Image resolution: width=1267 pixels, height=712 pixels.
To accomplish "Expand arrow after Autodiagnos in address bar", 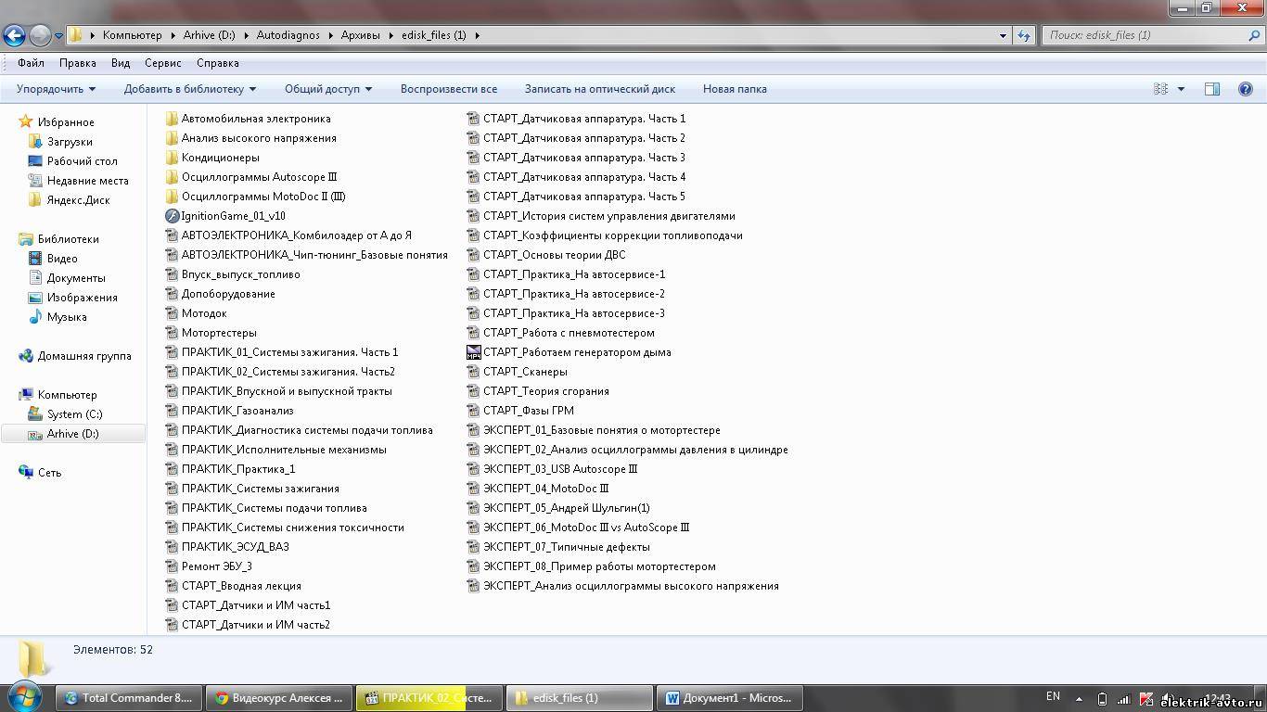I will [329, 35].
